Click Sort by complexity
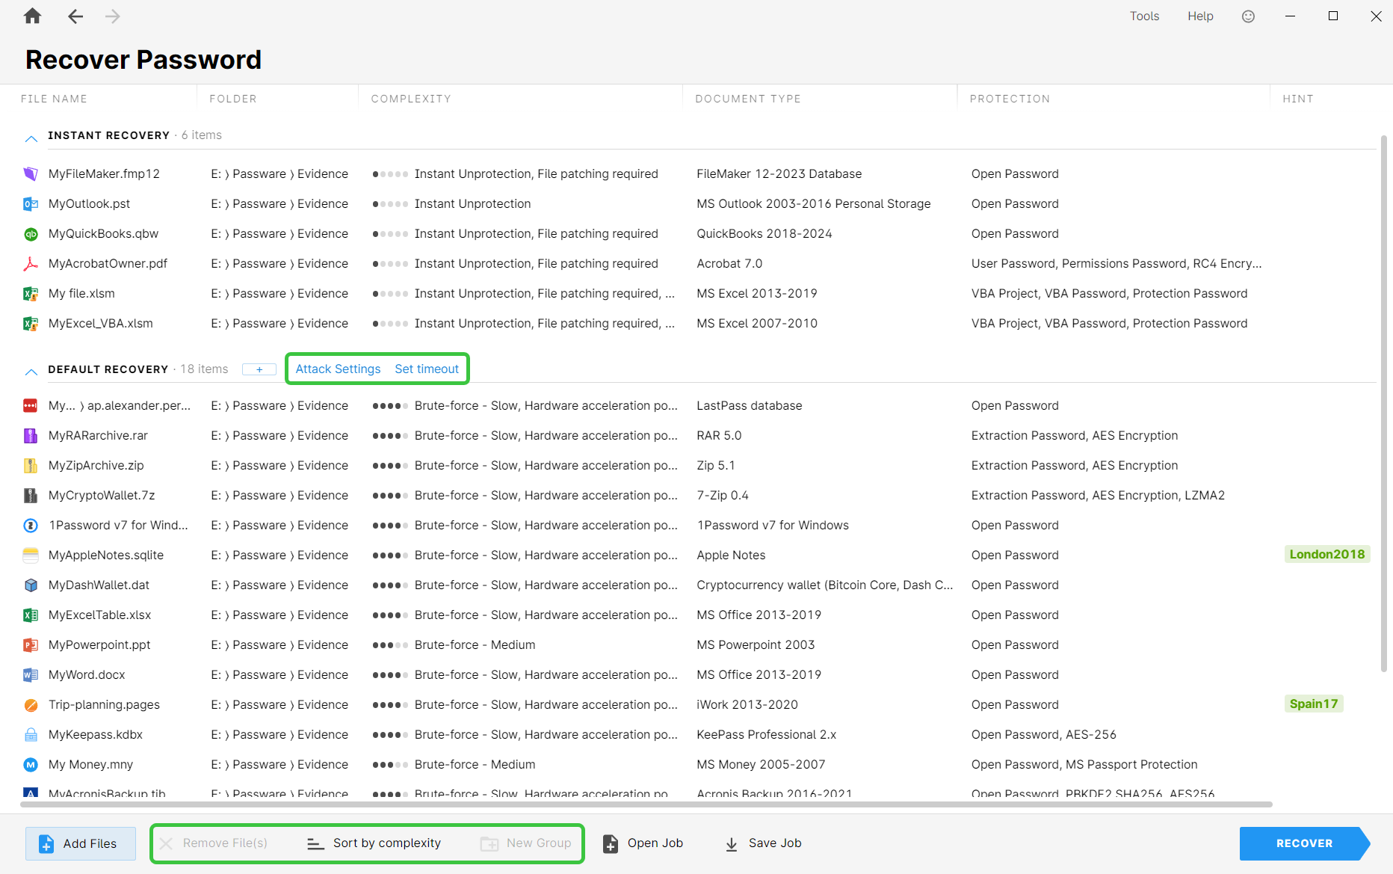Viewport: 1393px width, 874px height. (x=374, y=843)
